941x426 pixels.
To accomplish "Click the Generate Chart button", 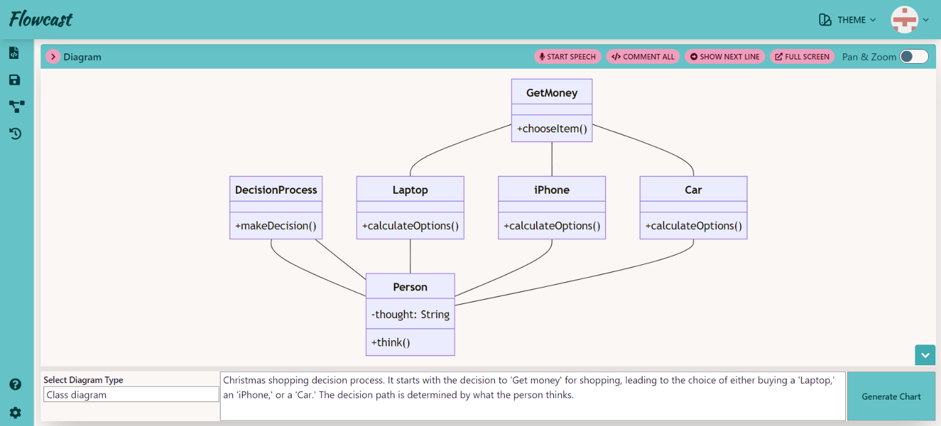I will click(x=891, y=396).
